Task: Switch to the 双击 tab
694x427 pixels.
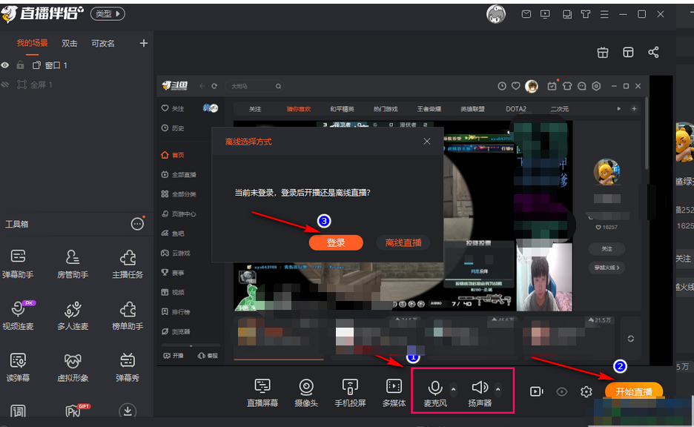Action: click(69, 42)
